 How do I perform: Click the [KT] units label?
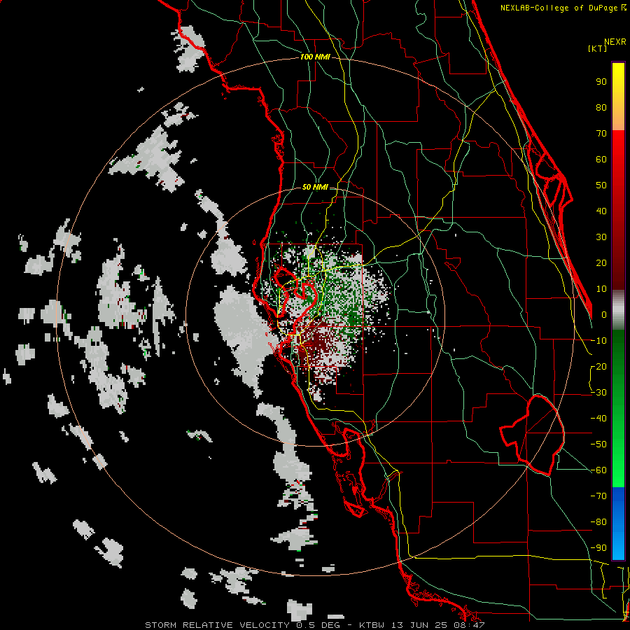click(598, 48)
